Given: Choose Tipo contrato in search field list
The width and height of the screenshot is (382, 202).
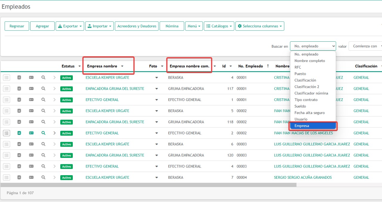Looking at the screenshot, I should coord(313,100).
